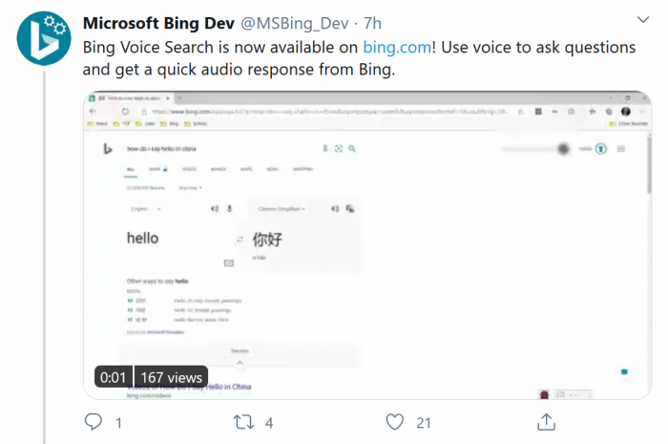
Task: Open the reply icon under the tweet
Action: point(93,421)
